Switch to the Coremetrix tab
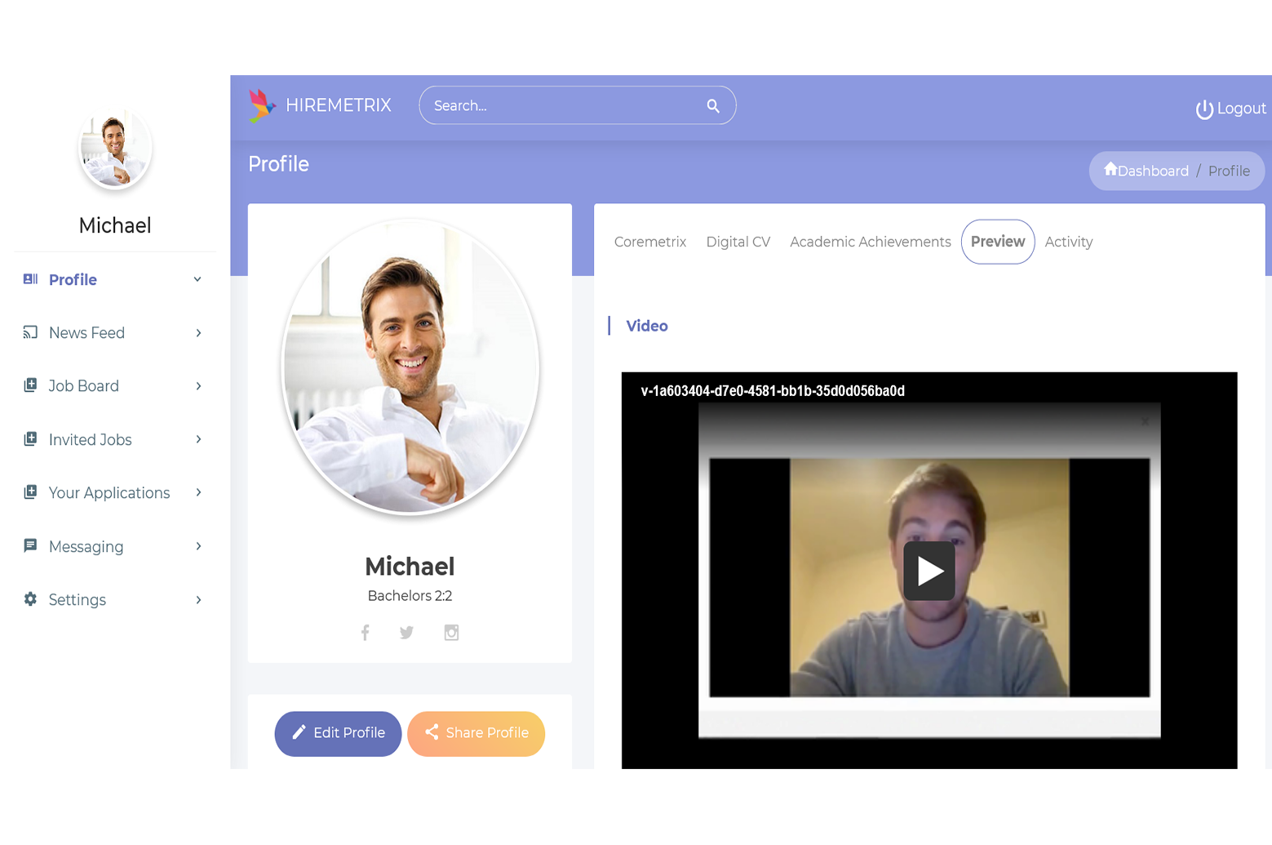The image size is (1272, 845). (x=650, y=242)
